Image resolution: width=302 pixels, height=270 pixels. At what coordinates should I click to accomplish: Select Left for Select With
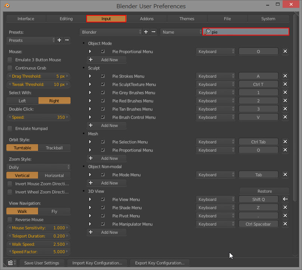pyautogui.click(x=22, y=100)
